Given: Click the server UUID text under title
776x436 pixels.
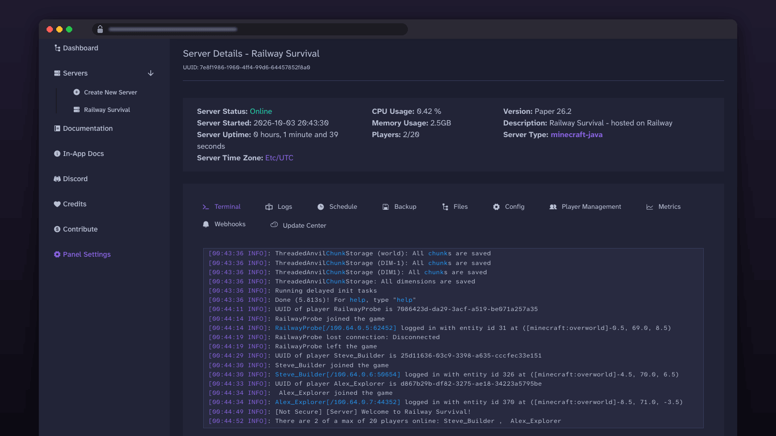Looking at the screenshot, I should (246, 67).
